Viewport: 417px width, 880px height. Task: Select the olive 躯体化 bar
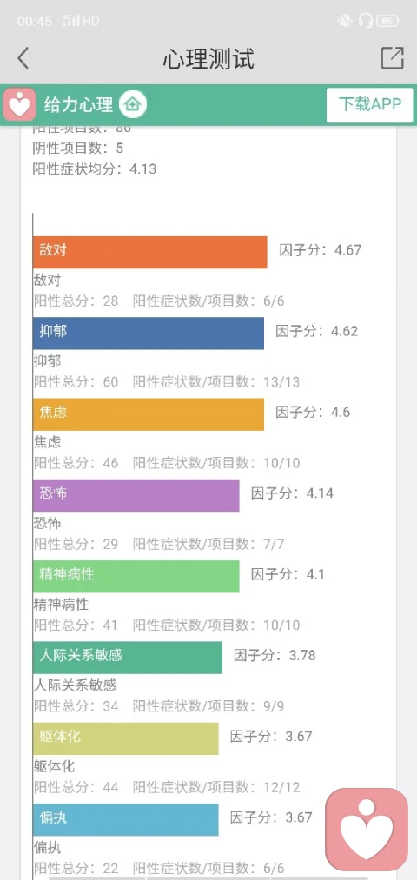tap(126, 738)
